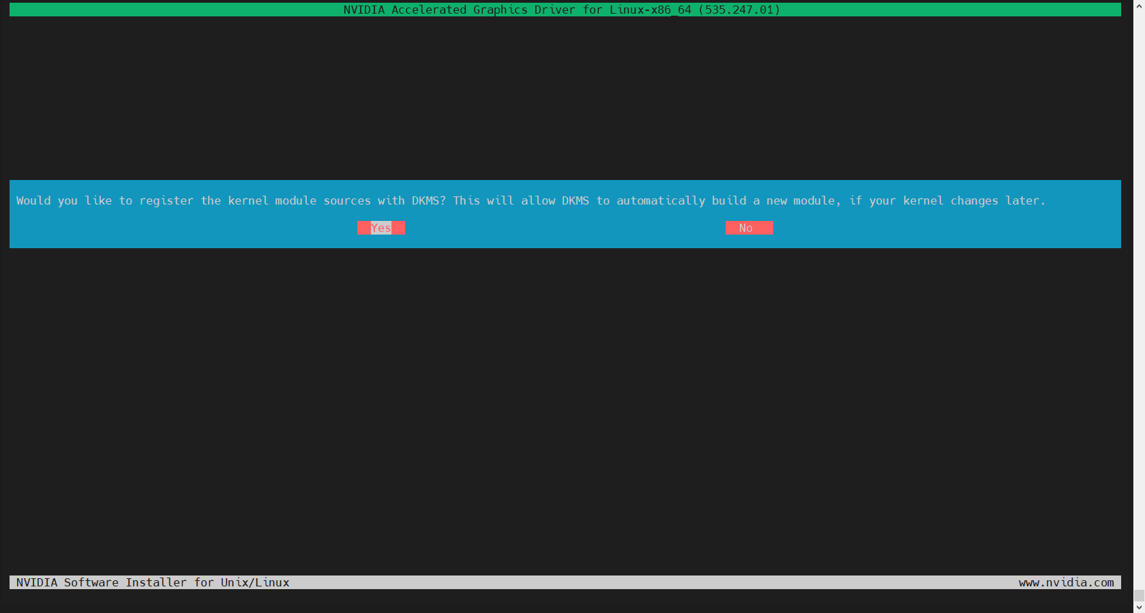This screenshot has width=1145, height=613.
Task: Click the word 'Would' starting the prompt
Action: 33,200
